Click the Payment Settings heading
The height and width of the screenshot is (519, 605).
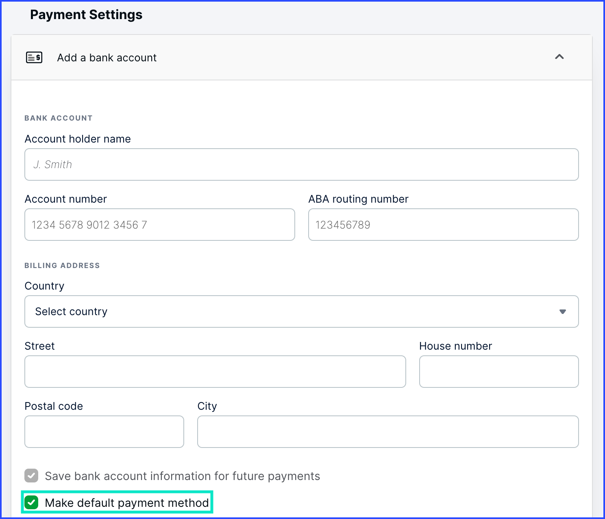pos(86,15)
